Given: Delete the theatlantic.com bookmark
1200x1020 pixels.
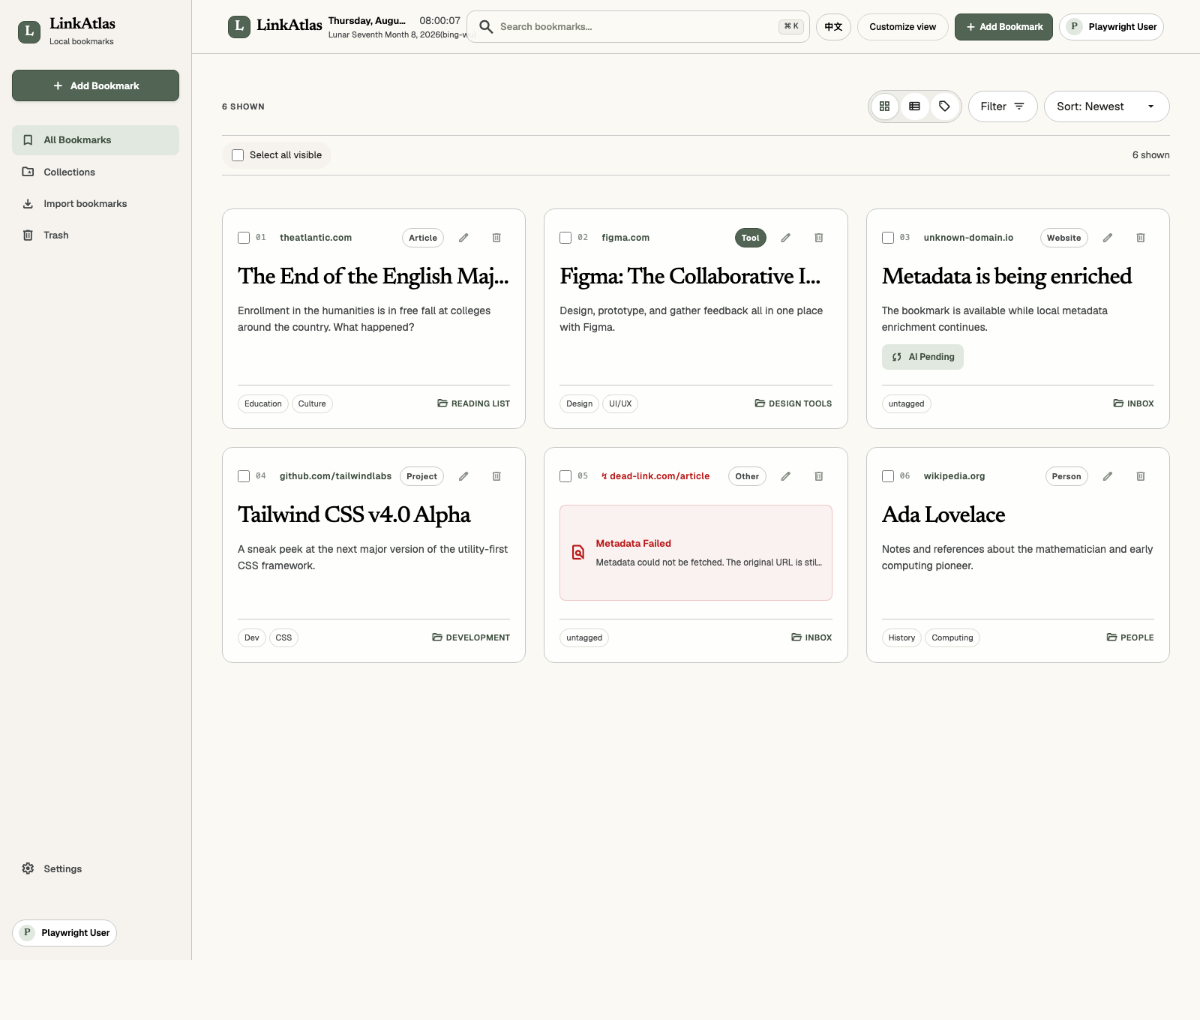Looking at the screenshot, I should pyautogui.click(x=496, y=238).
